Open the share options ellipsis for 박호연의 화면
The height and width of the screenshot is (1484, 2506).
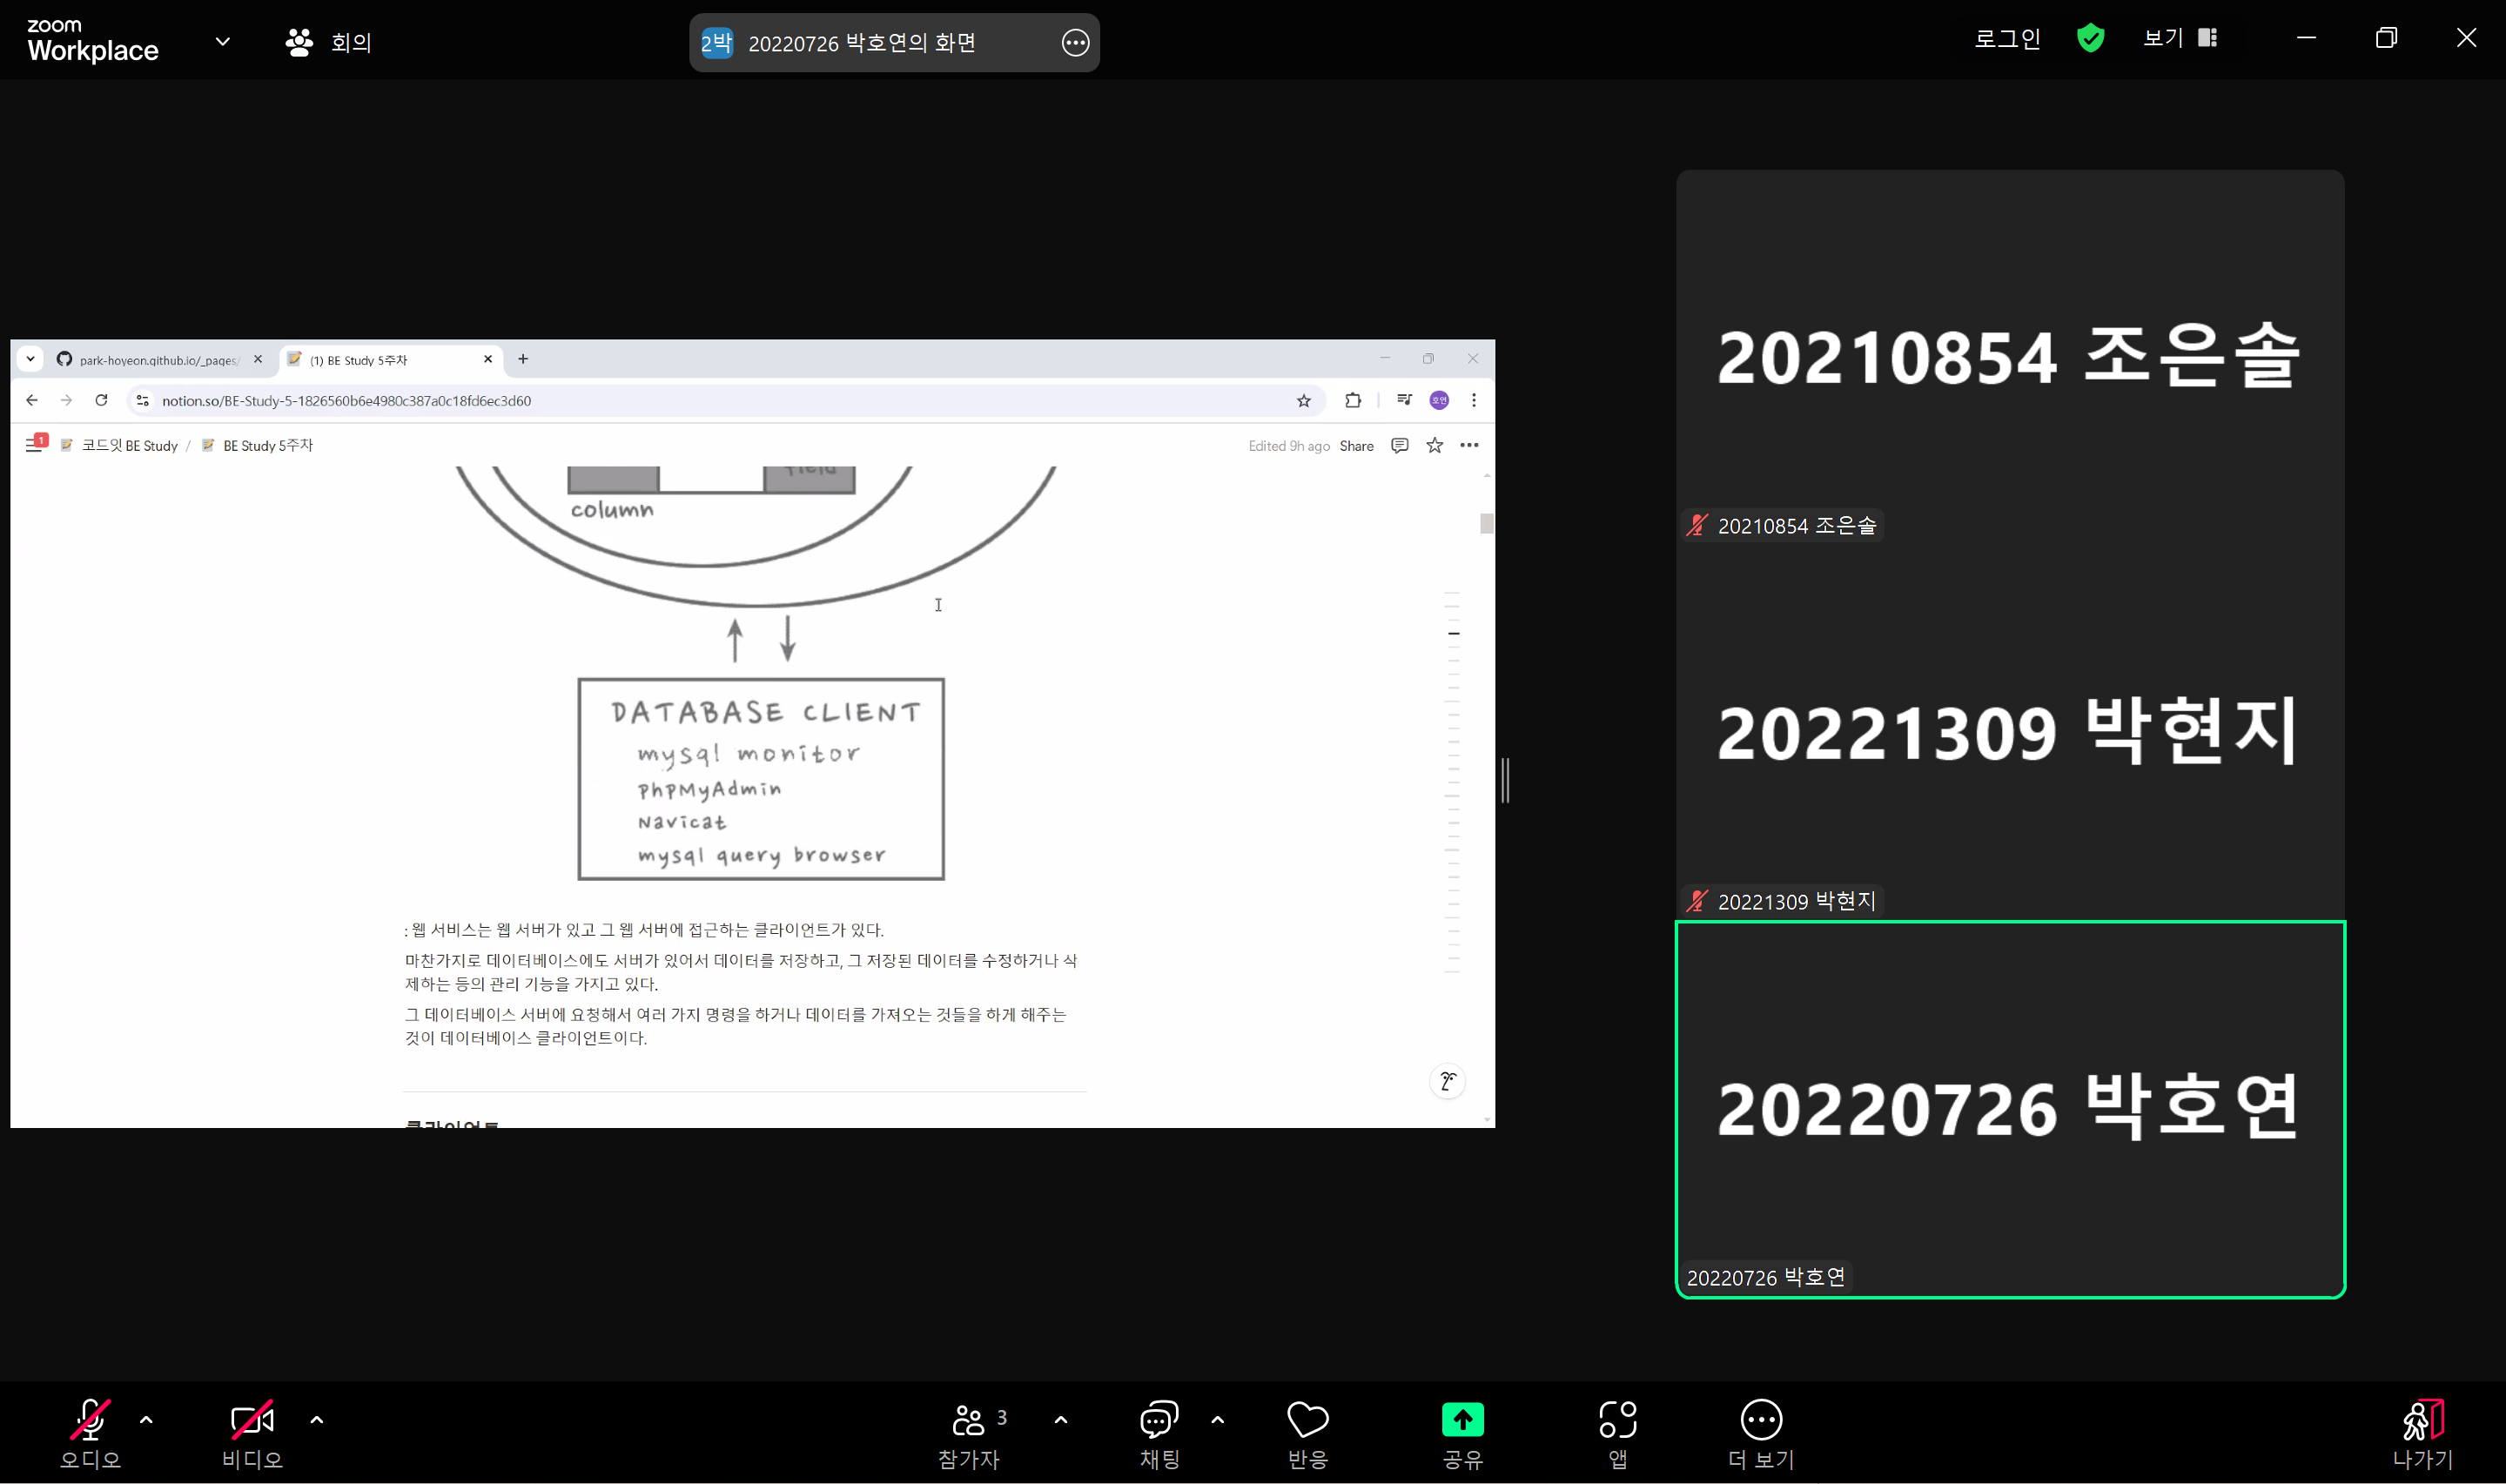point(1075,42)
